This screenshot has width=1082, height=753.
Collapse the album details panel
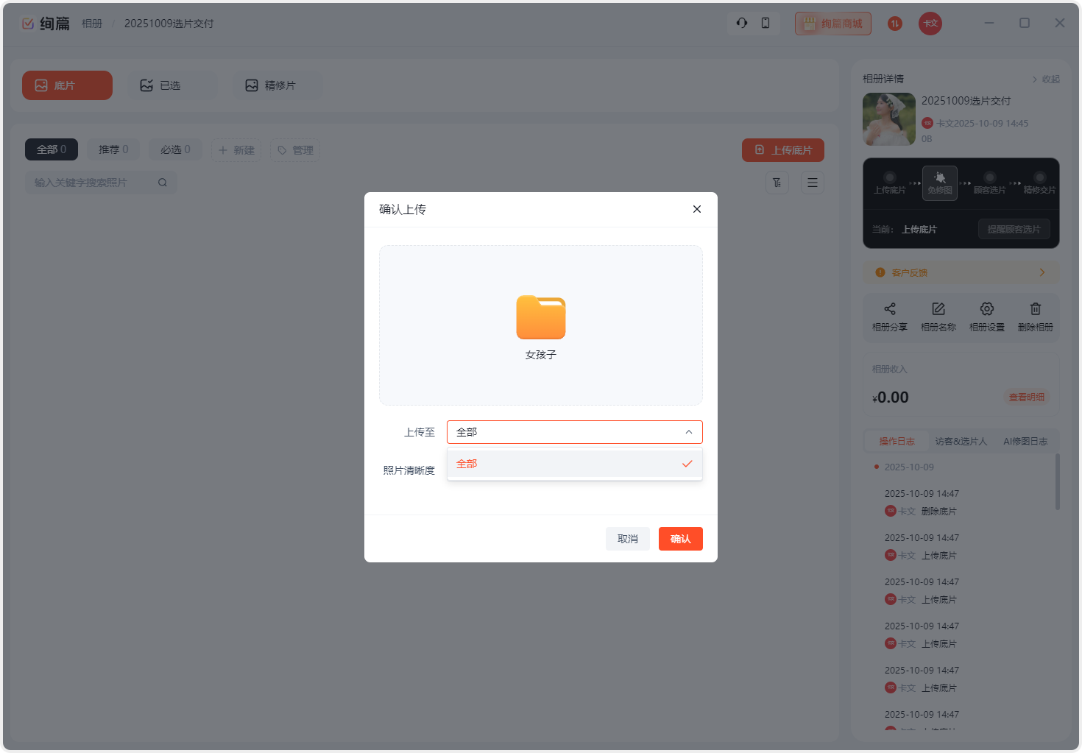[1046, 79]
